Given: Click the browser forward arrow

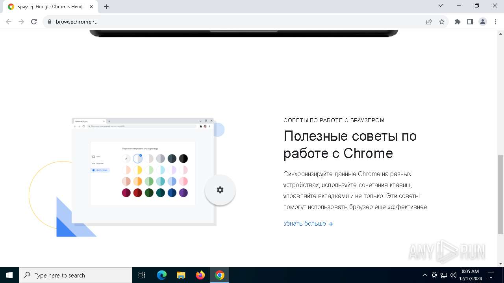Looking at the screenshot, I should pyautogui.click(x=21, y=22).
